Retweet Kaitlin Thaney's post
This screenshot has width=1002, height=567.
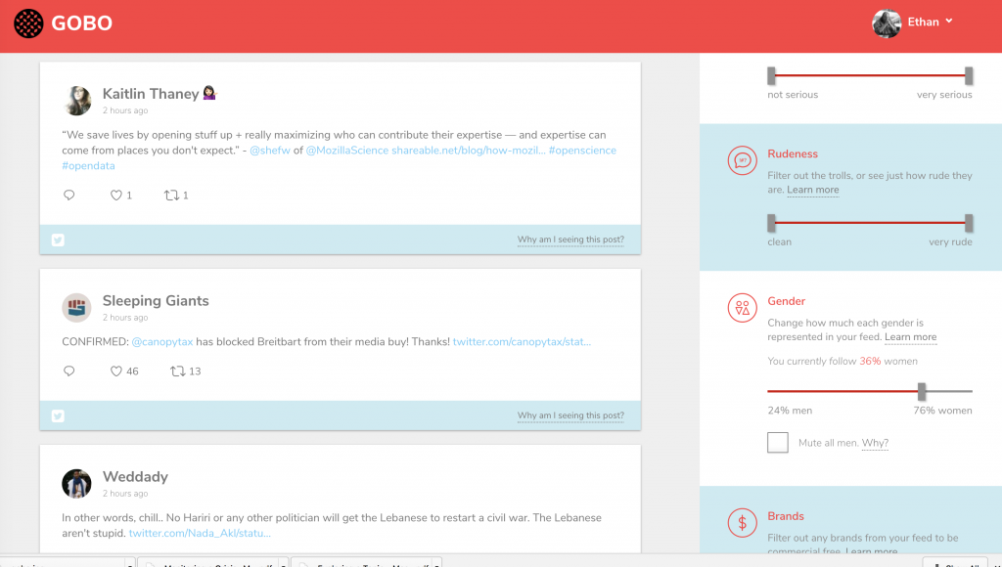171,196
